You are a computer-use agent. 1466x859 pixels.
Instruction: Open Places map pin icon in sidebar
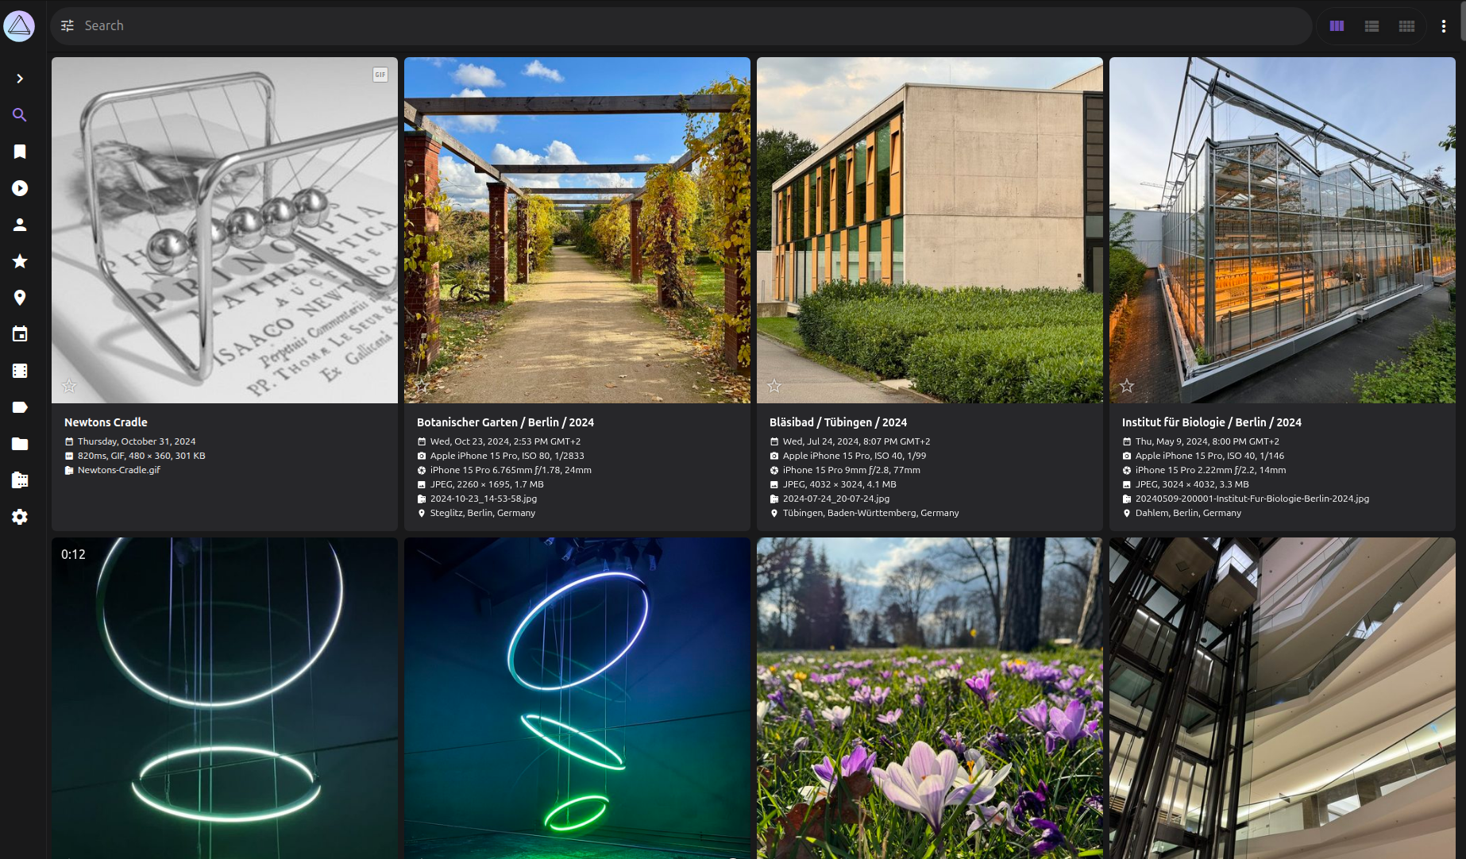(20, 298)
